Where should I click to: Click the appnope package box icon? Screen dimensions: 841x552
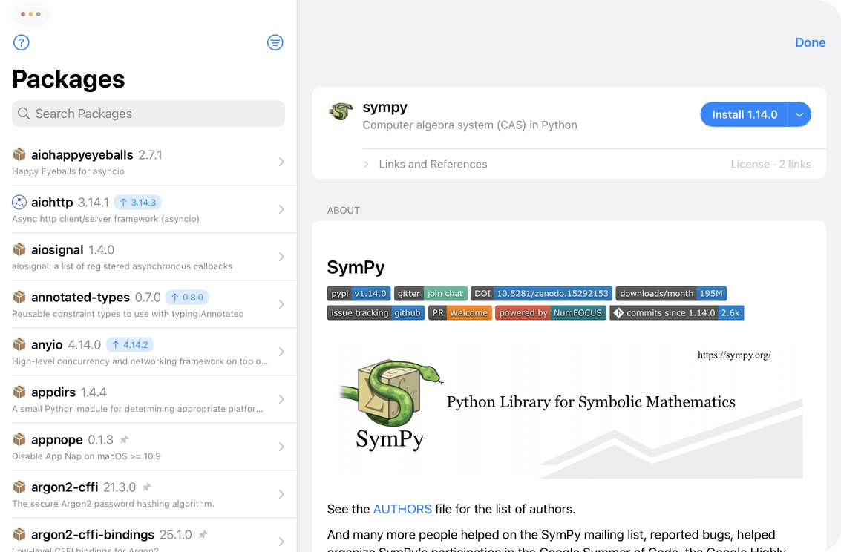pos(19,439)
